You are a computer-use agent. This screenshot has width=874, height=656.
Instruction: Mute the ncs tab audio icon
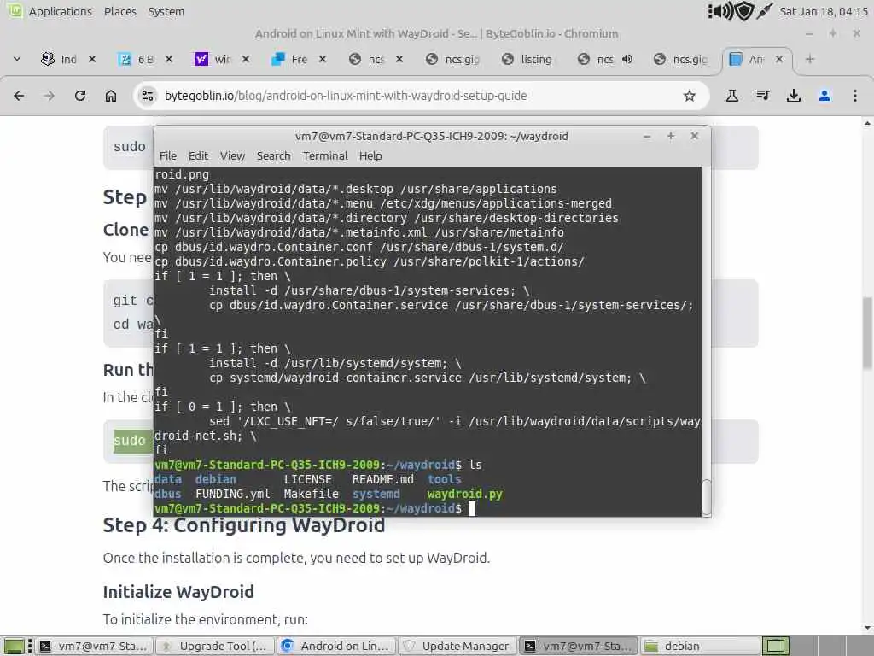pyautogui.click(x=627, y=59)
